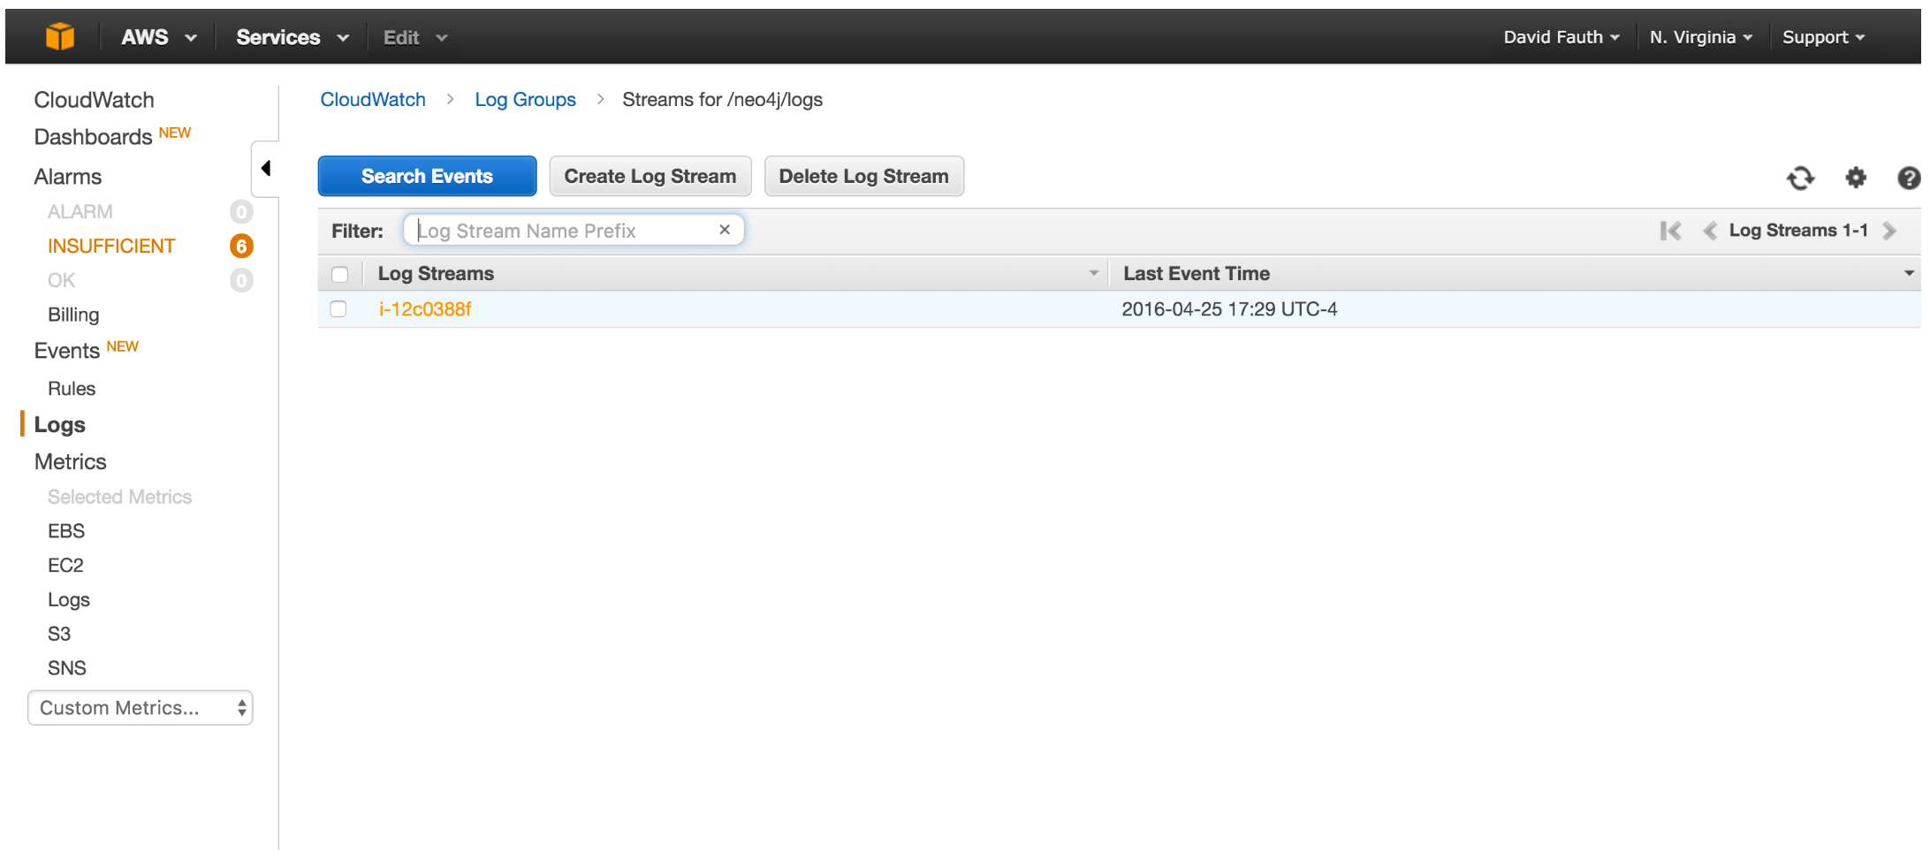1930x852 pixels.
Task: Go to the previous page of log streams
Action: tap(1710, 230)
